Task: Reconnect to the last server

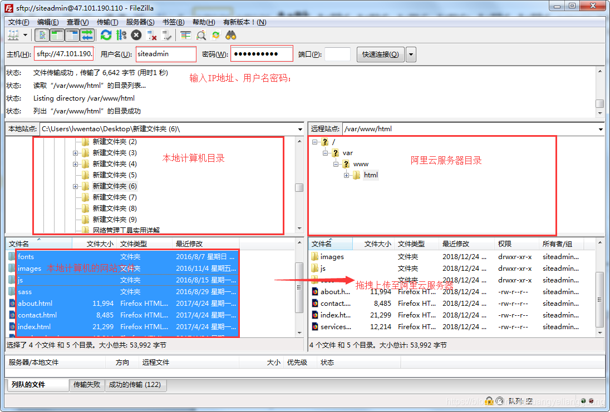Action: coord(166,35)
